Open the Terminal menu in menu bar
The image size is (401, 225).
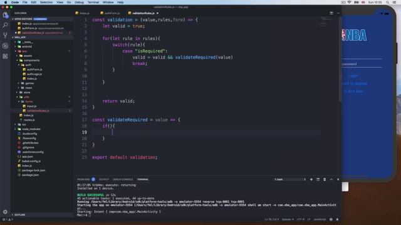pyautogui.click(x=93, y=2)
